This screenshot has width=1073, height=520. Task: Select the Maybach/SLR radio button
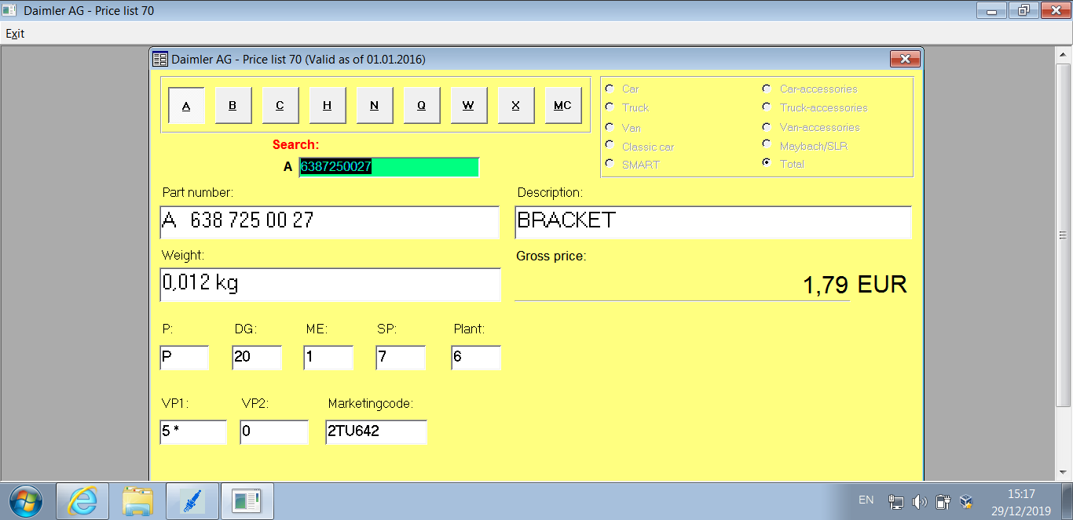tap(767, 145)
